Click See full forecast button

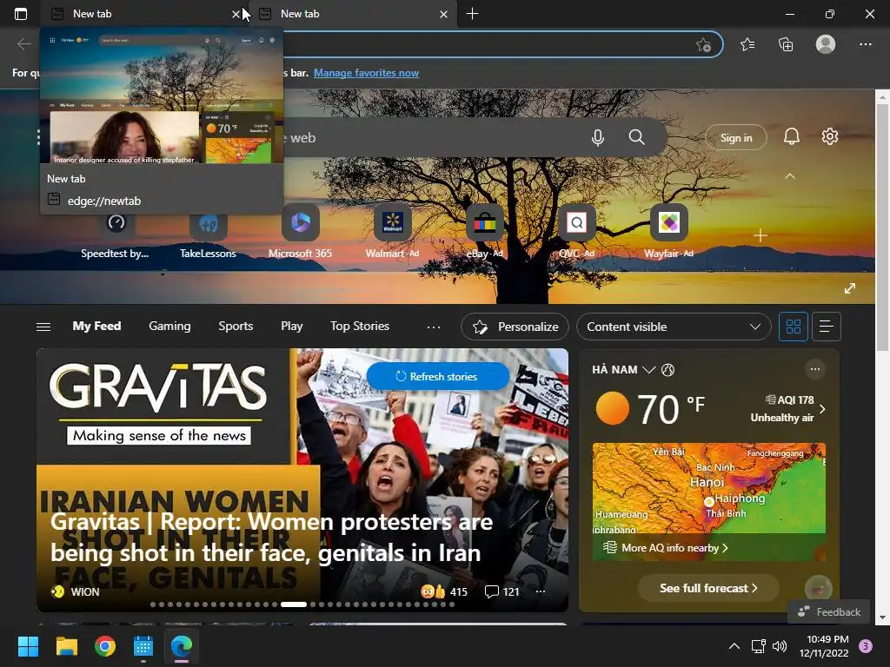(x=708, y=588)
